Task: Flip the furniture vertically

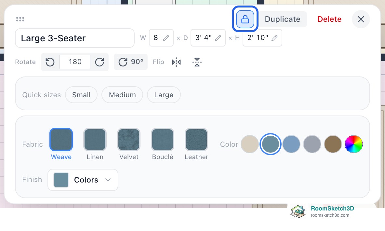Action: [x=197, y=62]
